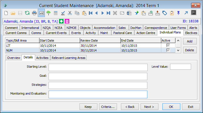Select the NUM topic cell
The width and height of the screenshot is (203, 113).
pos(22,50)
